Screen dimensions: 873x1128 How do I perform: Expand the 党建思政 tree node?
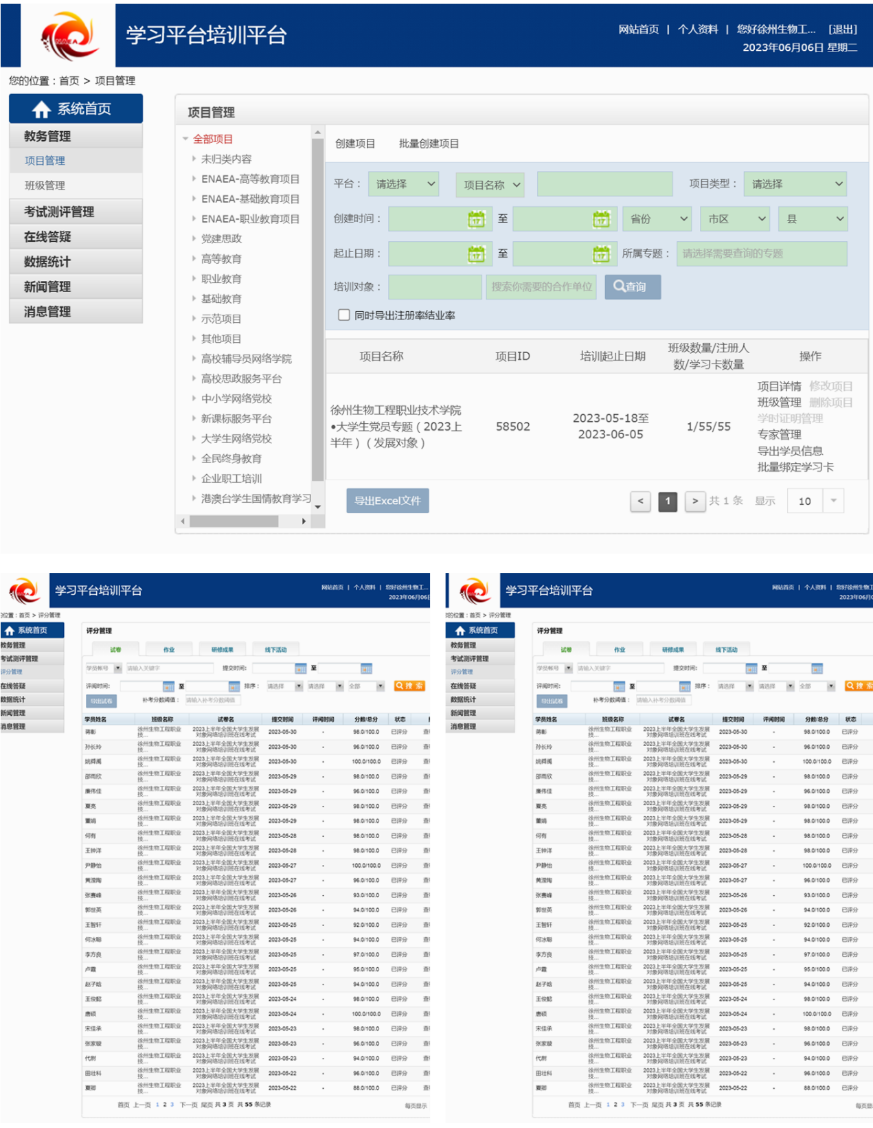(x=194, y=238)
